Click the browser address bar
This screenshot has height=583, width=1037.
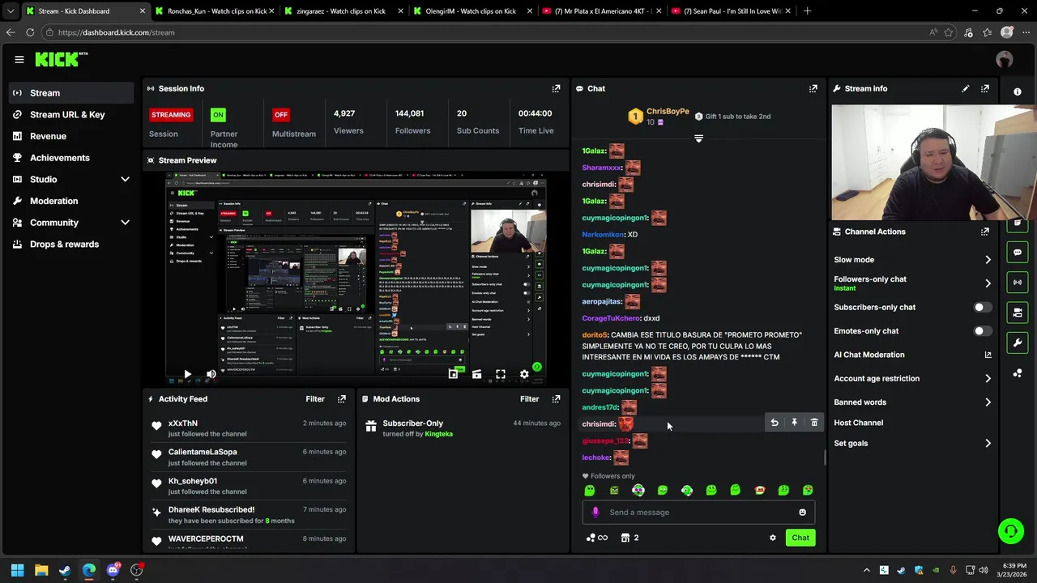coord(486,32)
